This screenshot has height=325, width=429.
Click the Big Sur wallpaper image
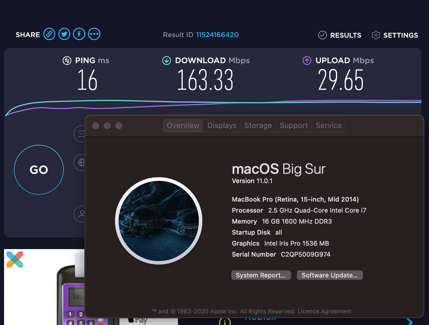[x=159, y=221]
